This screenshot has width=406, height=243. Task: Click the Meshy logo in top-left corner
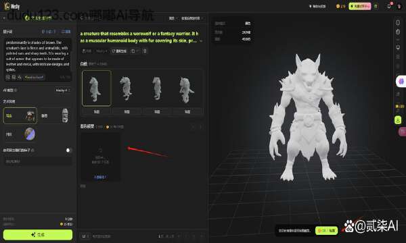click(x=12, y=6)
